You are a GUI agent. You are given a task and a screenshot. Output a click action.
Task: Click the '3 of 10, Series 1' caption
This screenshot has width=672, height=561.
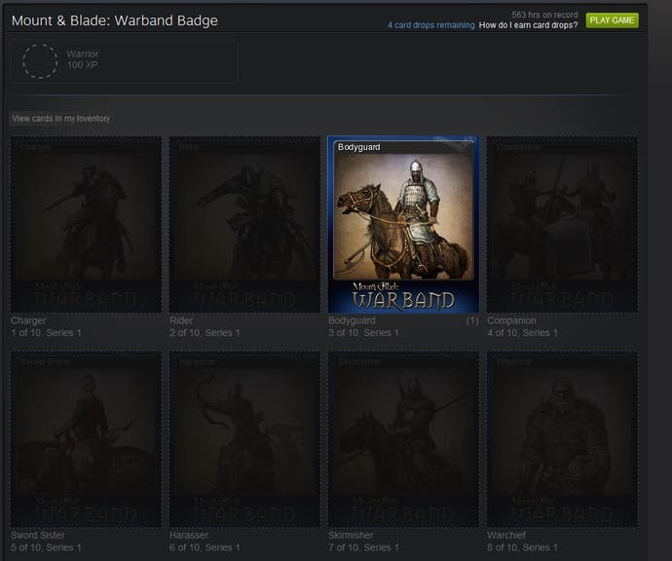363,332
